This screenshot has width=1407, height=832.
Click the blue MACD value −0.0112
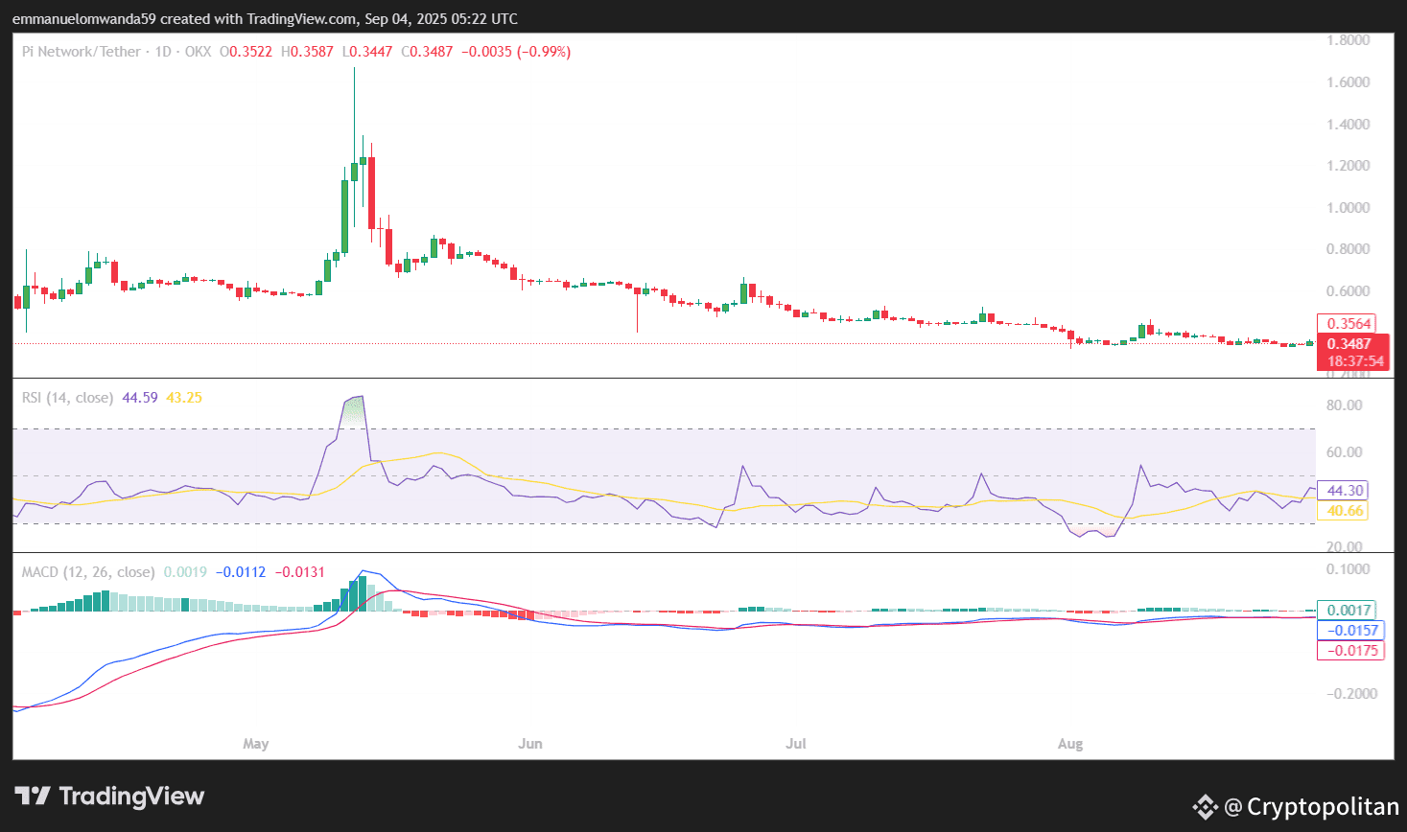tap(241, 572)
